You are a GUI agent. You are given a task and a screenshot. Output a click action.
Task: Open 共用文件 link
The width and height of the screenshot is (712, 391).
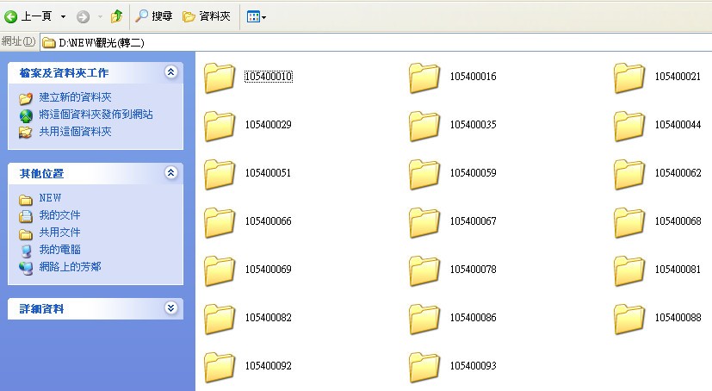tap(59, 232)
